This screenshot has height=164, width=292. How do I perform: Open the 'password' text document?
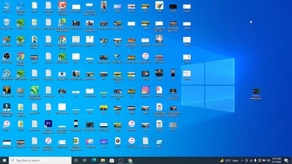[x=35, y=75]
